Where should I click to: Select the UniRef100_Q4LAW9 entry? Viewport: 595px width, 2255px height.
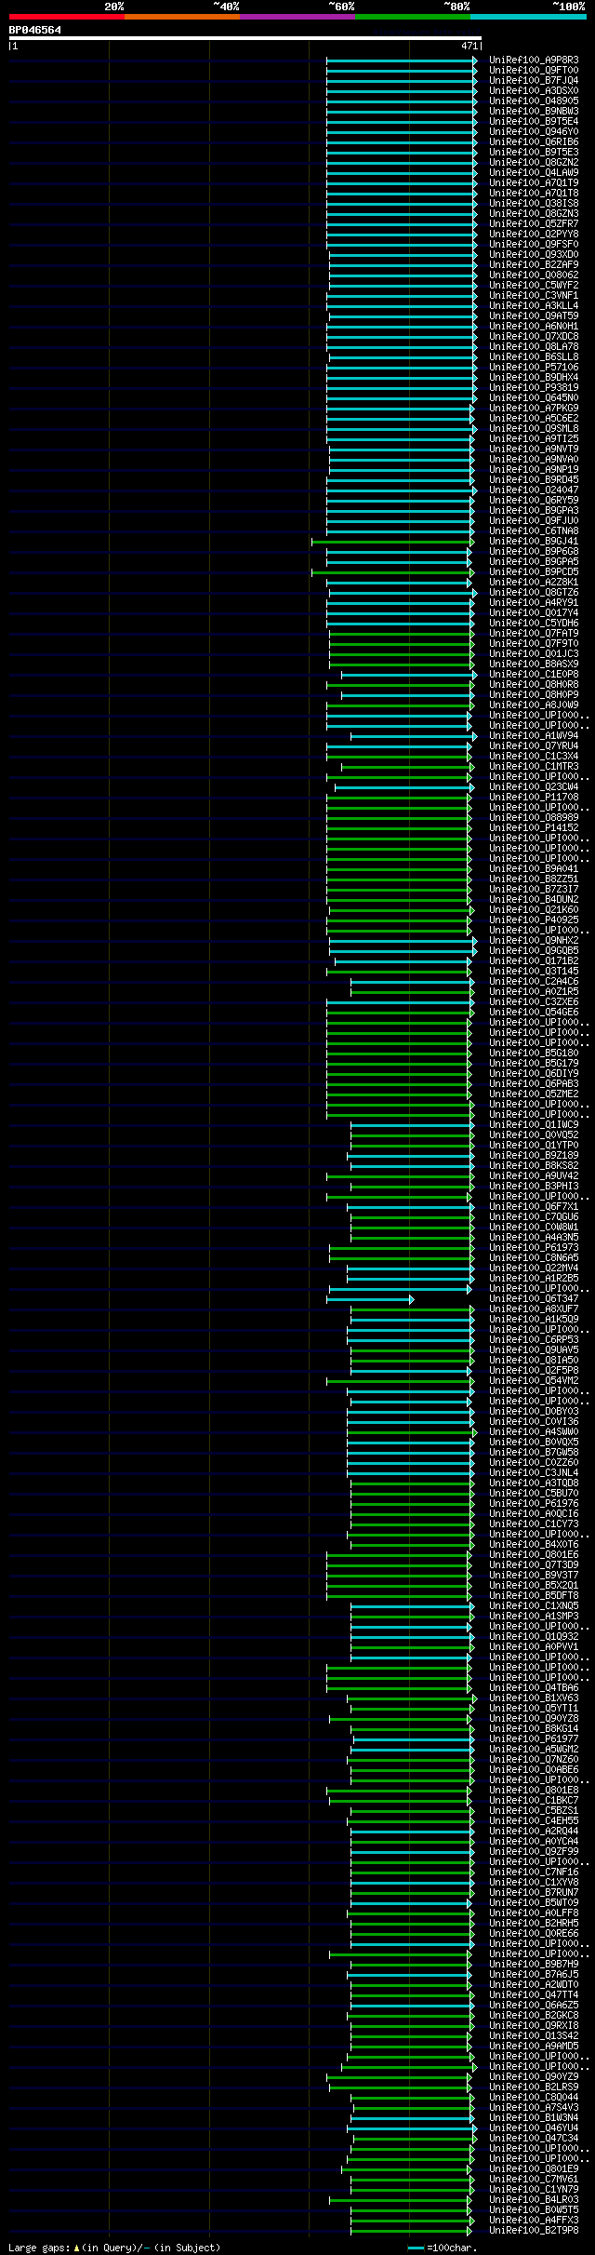click(x=534, y=173)
